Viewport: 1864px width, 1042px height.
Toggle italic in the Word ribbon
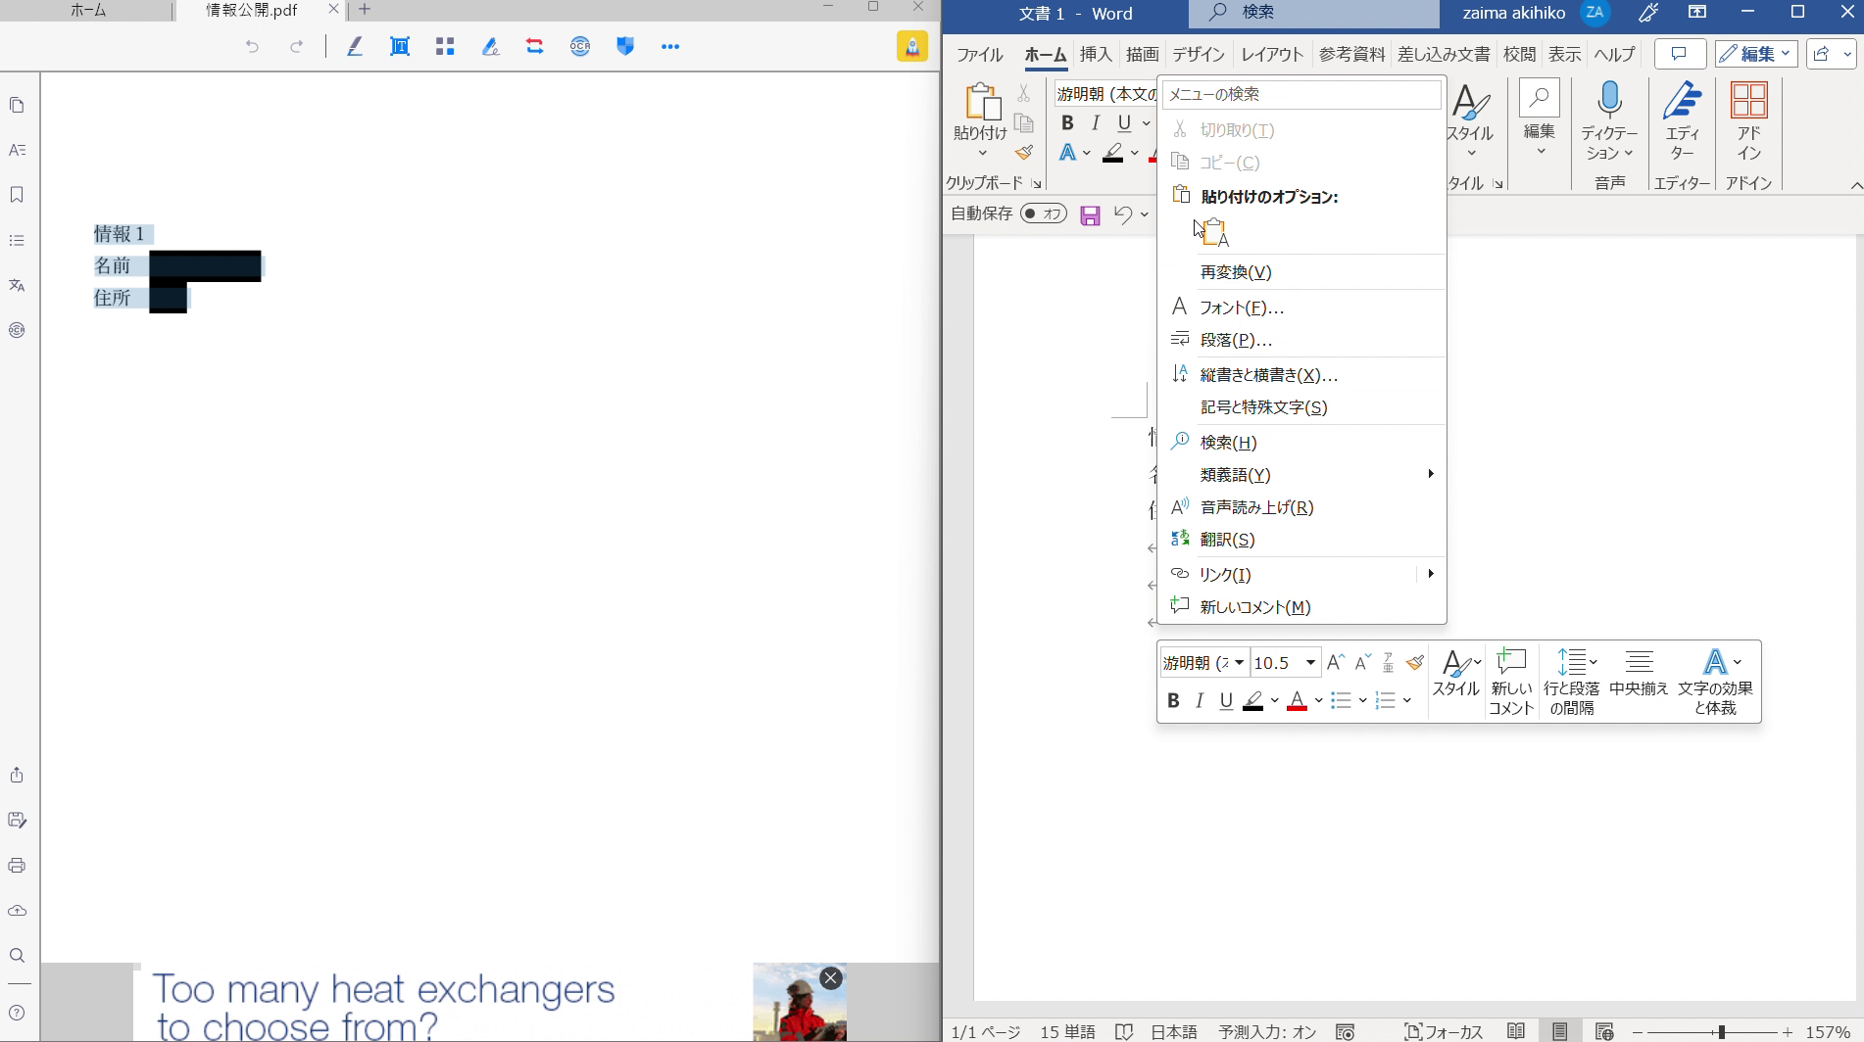(1096, 122)
